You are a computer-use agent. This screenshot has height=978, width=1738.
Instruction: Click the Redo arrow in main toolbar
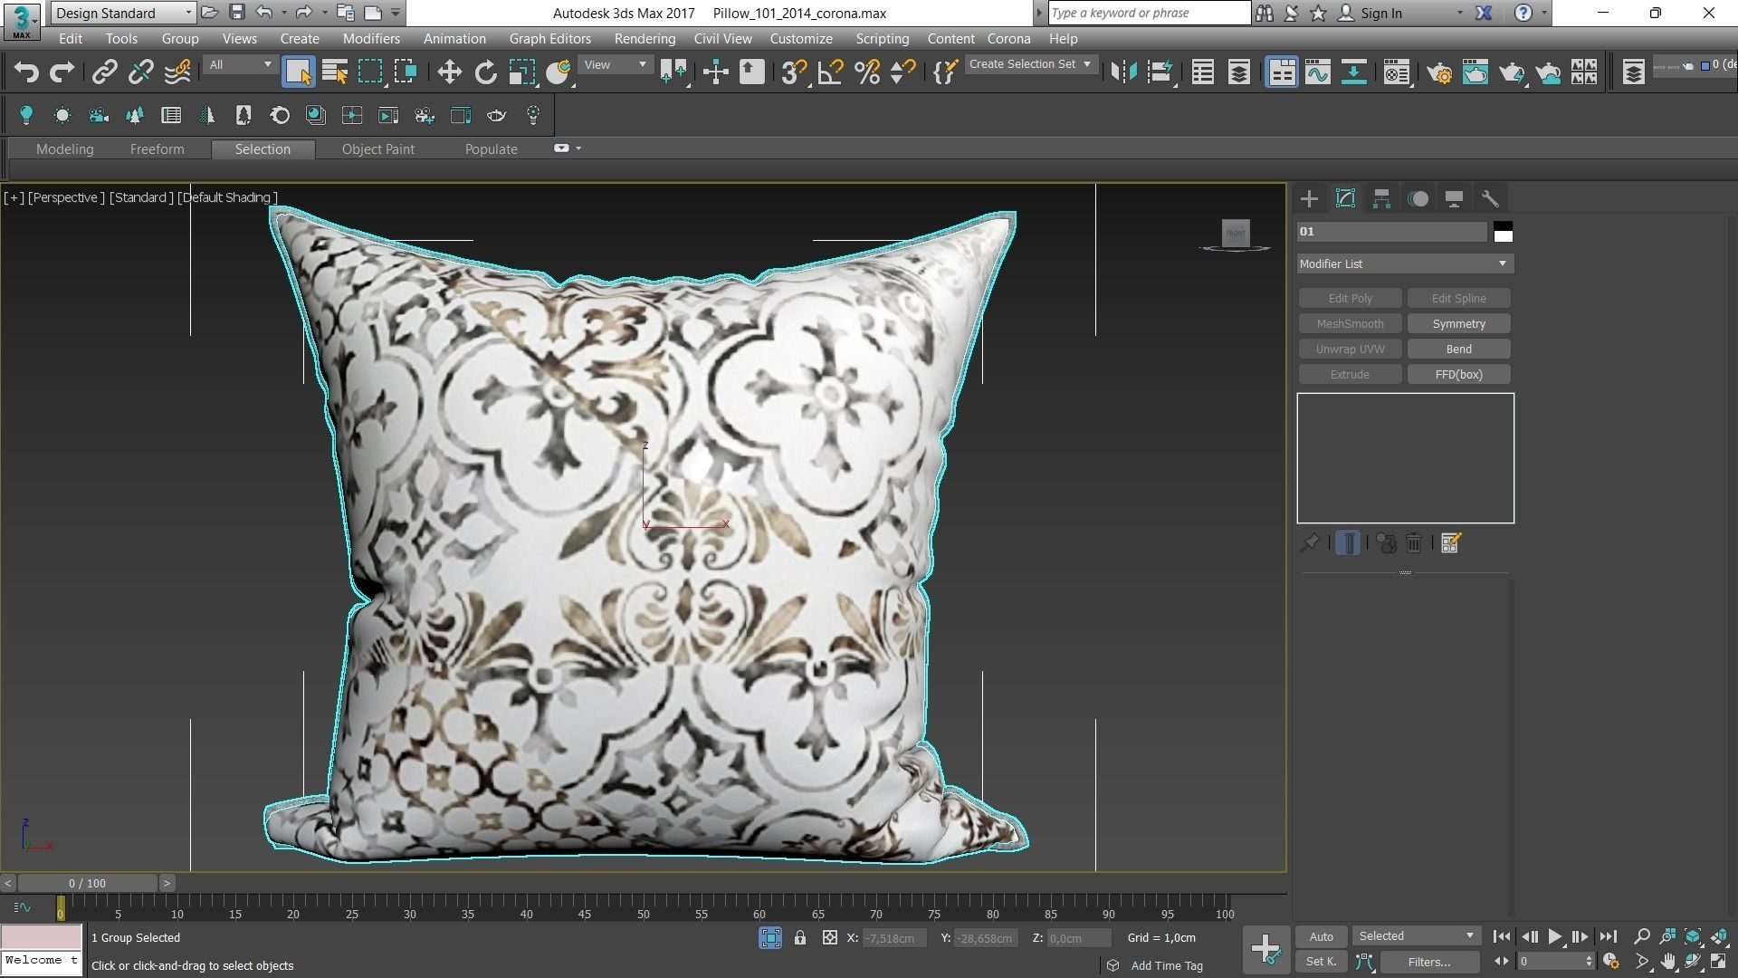tap(62, 72)
